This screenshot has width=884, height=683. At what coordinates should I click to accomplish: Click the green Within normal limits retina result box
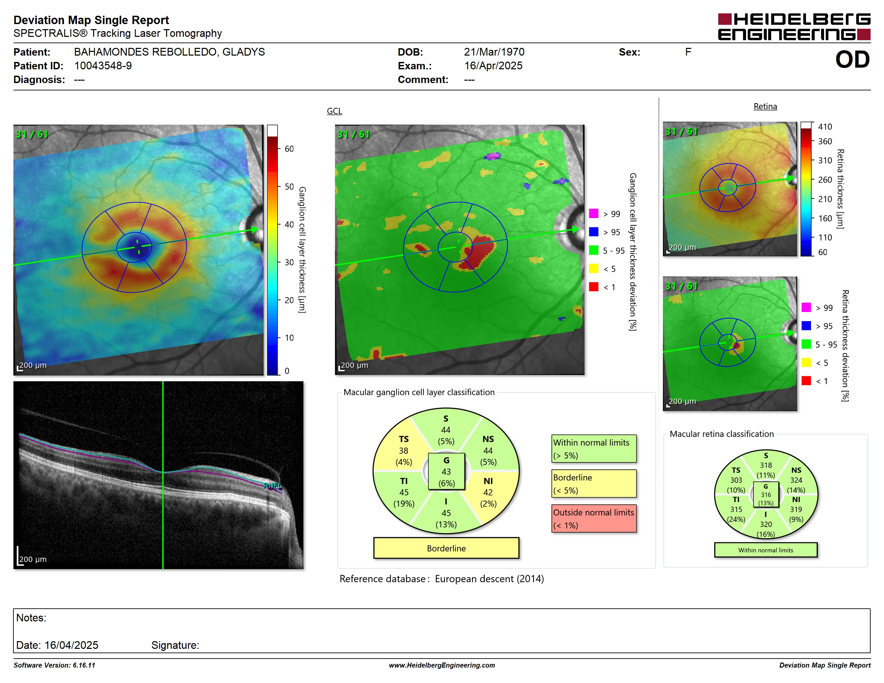pos(766,550)
